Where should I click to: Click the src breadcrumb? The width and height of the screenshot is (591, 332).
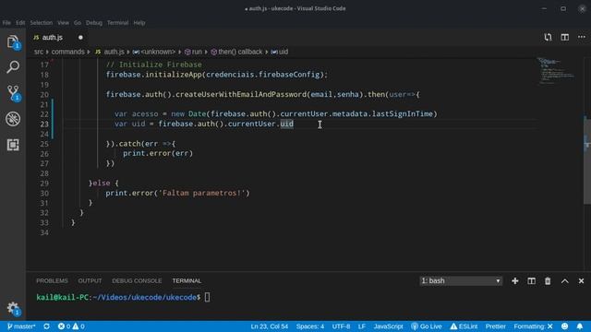point(39,52)
